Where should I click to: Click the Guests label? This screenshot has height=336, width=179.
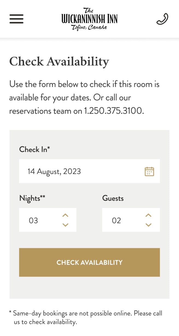(113, 198)
